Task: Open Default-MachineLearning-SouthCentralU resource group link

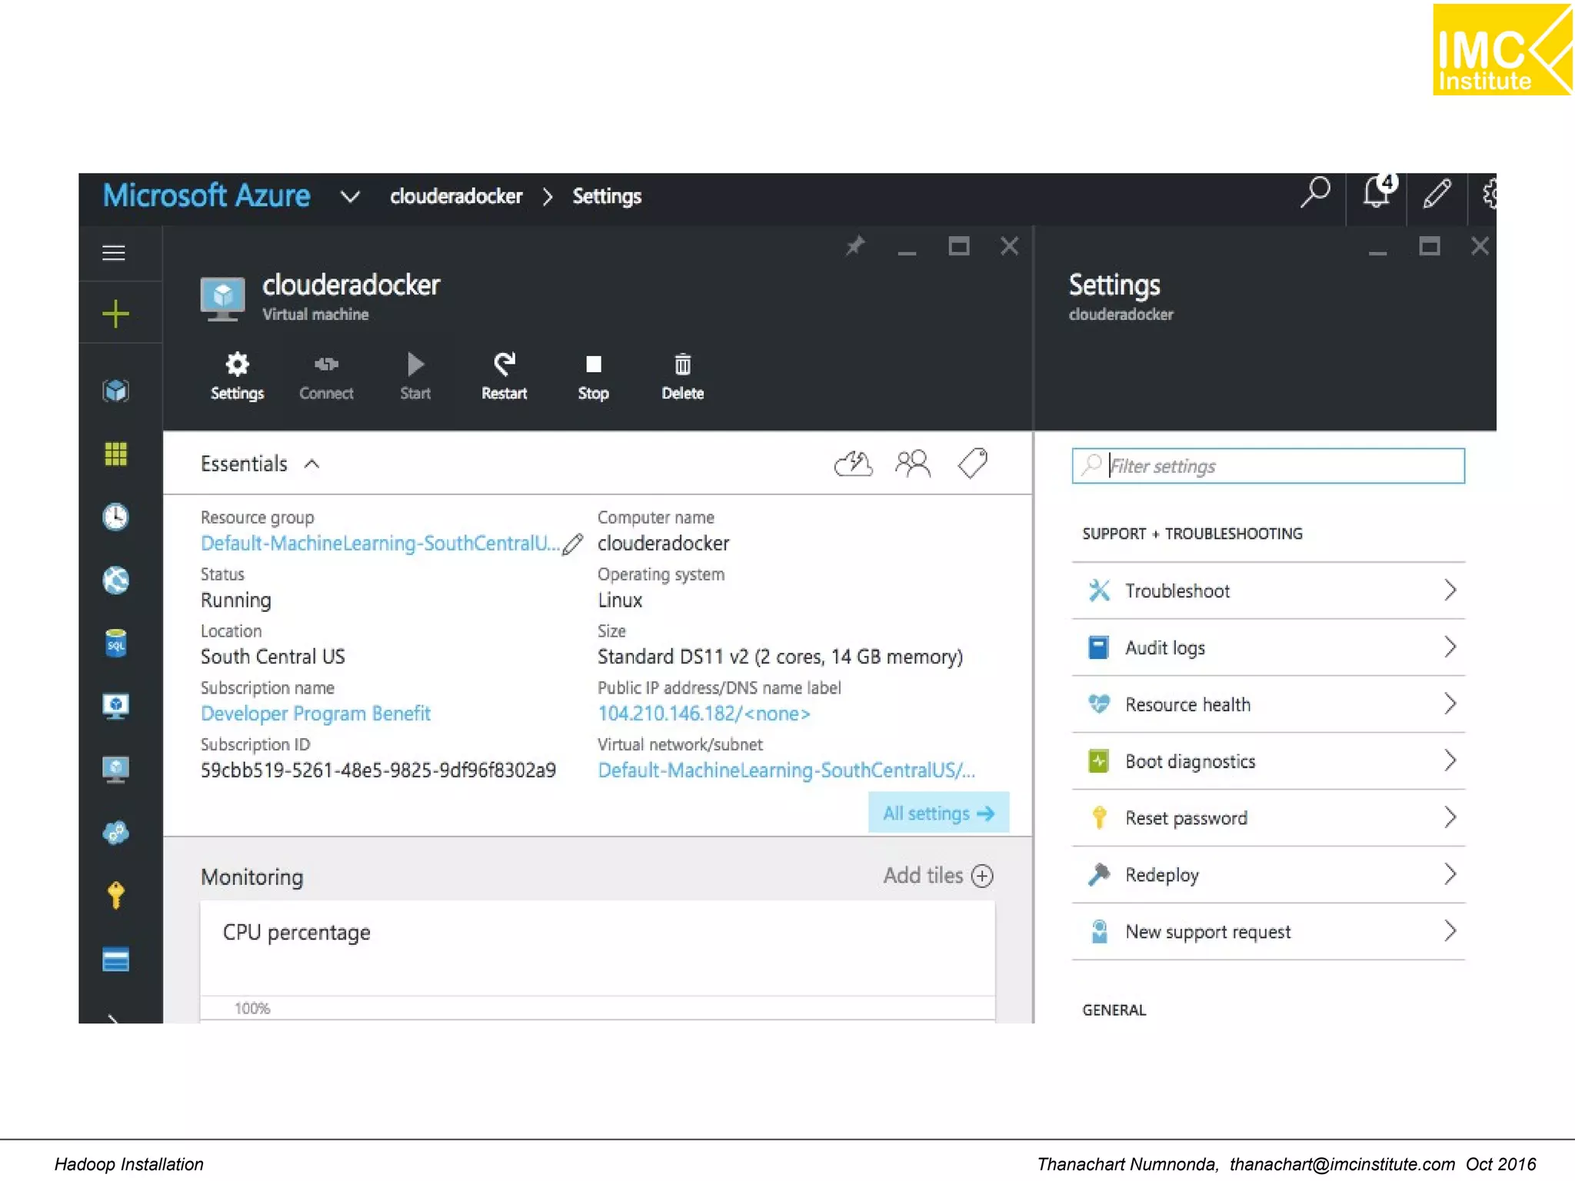Action: (x=380, y=544)
